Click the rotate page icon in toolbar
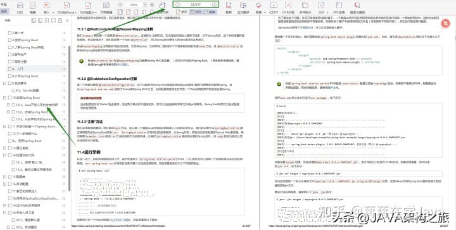 [x=144, y=12]
